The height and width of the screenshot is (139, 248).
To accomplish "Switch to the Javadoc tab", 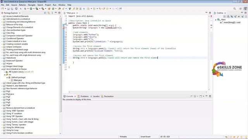I will pos(95,96).
